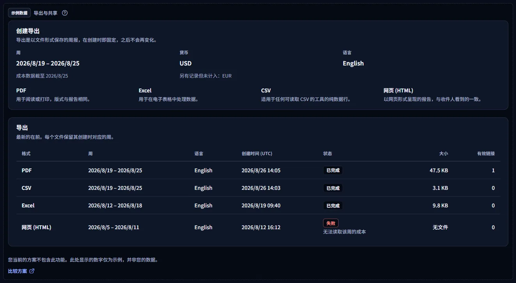This screenshot has width=516, height=283.
Task: Click the 9.8 KB size cell
Action: [440, 205]
